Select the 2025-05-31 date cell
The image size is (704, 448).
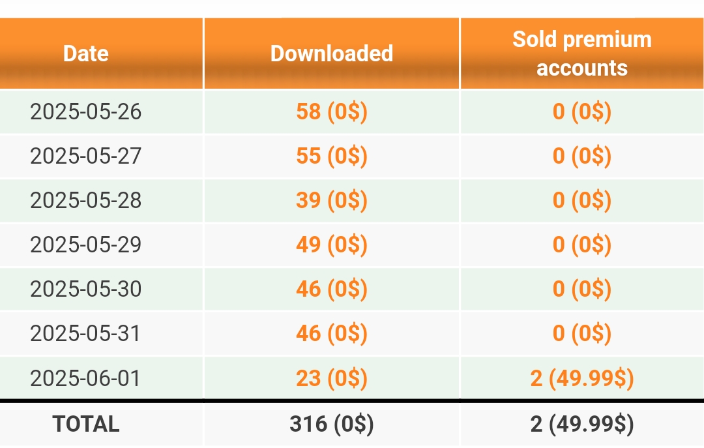click(86, 333)
